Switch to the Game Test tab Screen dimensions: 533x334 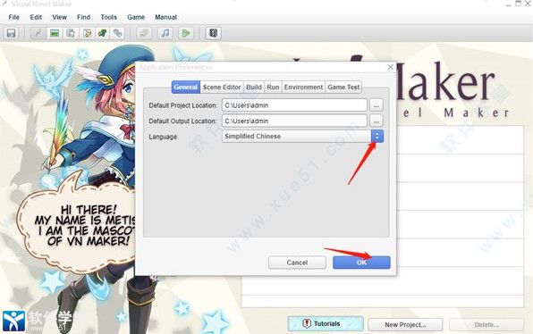coord(343,88)
